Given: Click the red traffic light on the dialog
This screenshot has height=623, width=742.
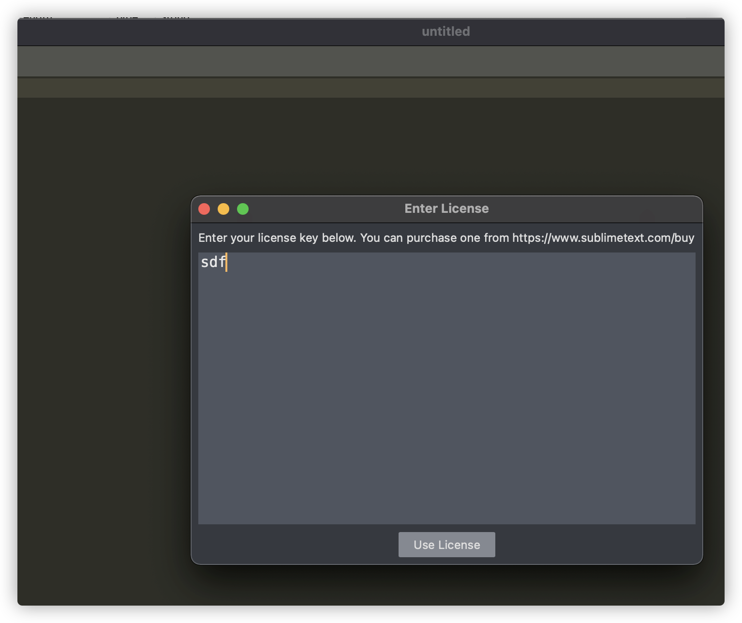Looking at the screenshot, I should 205,208.
